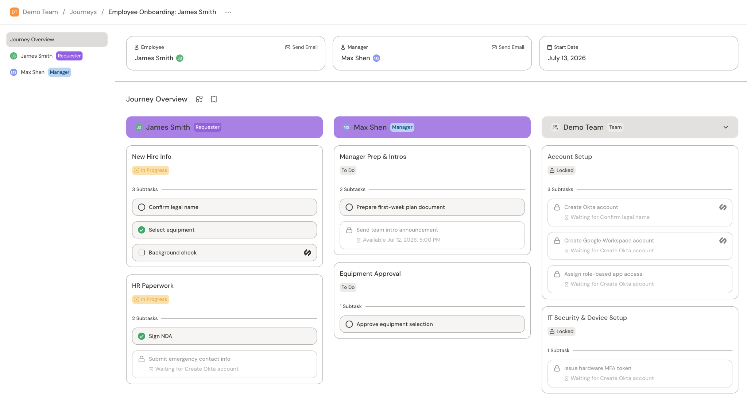Click the MS avatar in the sidebar
Viewport: 747px width, 398px height.
pos(13,72)
